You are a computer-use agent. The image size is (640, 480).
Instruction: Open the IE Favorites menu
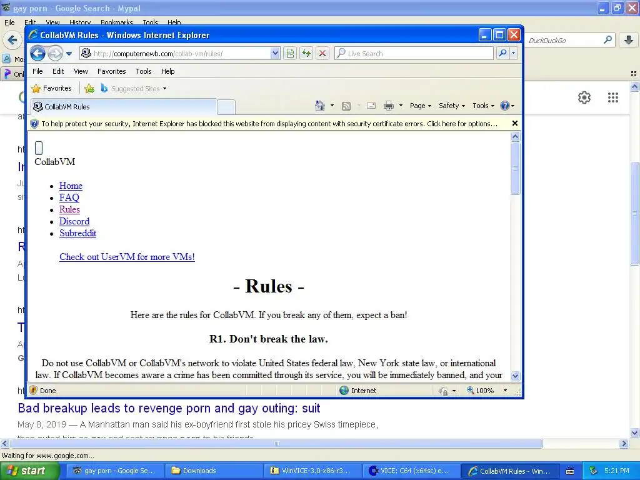pos(111,71)
